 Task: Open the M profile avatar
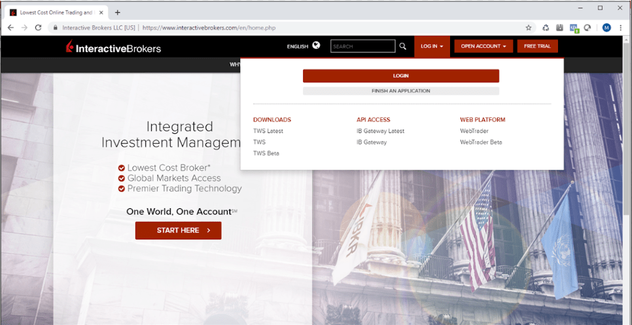(606, 28)
